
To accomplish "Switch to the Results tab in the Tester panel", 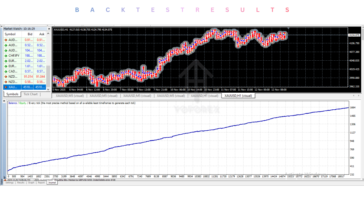I will click(20, 183).
